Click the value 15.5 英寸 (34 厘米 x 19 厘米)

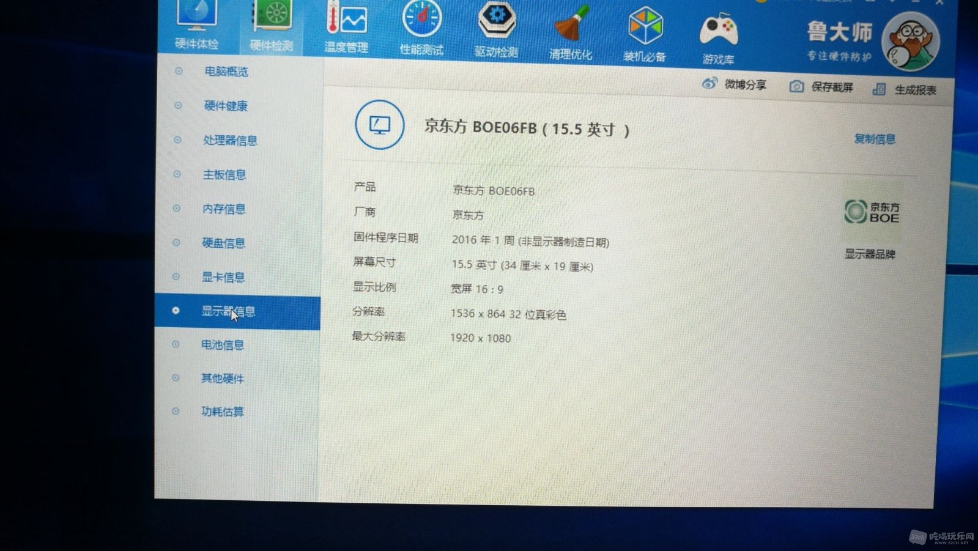522,265
